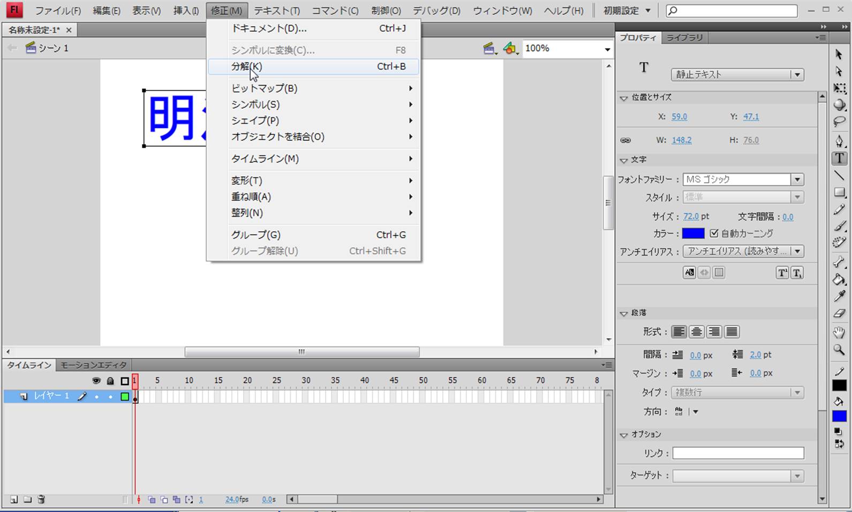The height and width of the screenshot is (512, 852).
Task: Select the Eraser tool
Action: [x=839, y=314]
